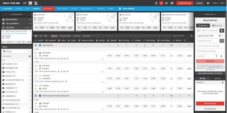Open the settings gear dropdown in header

(x=209, y=3)
